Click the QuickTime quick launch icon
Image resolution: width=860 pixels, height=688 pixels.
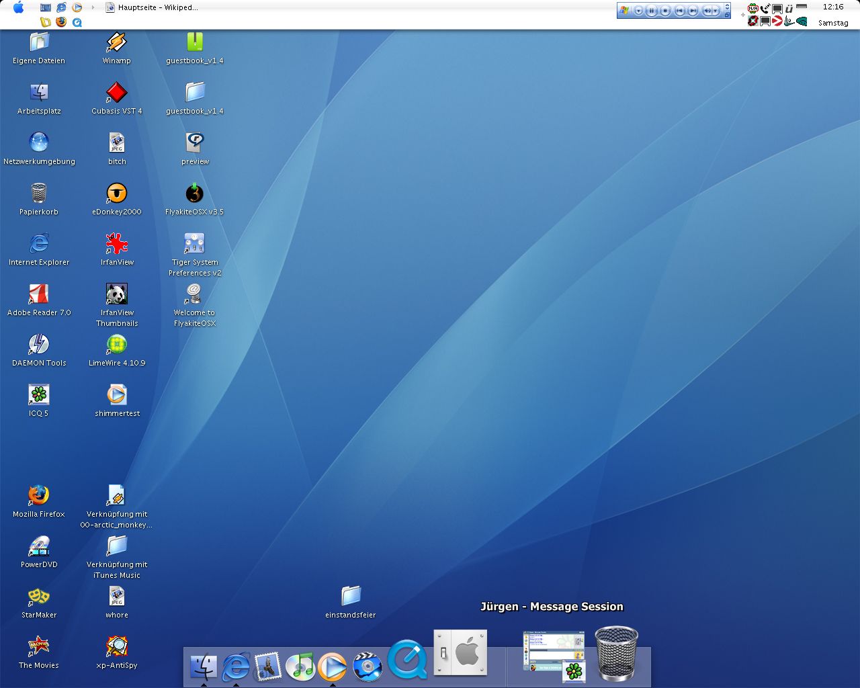tap(77, 22)
